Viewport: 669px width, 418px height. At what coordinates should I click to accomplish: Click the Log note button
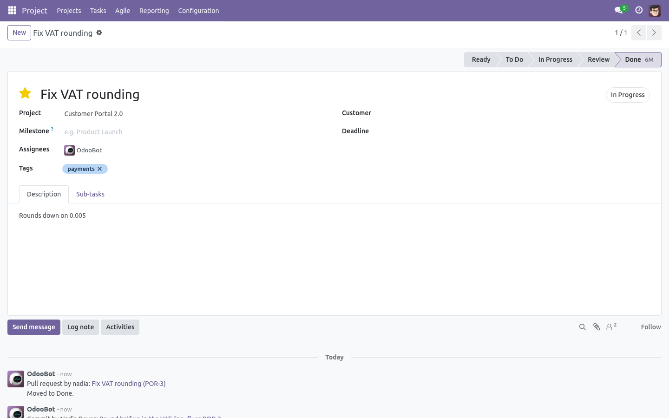80,327
